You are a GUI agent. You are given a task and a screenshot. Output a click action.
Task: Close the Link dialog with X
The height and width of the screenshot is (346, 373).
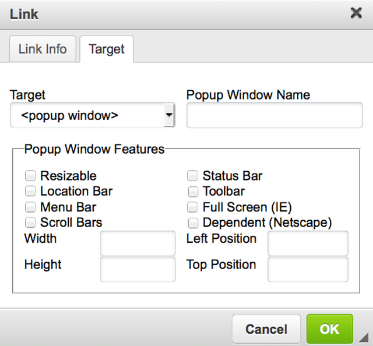click(356, 13)
